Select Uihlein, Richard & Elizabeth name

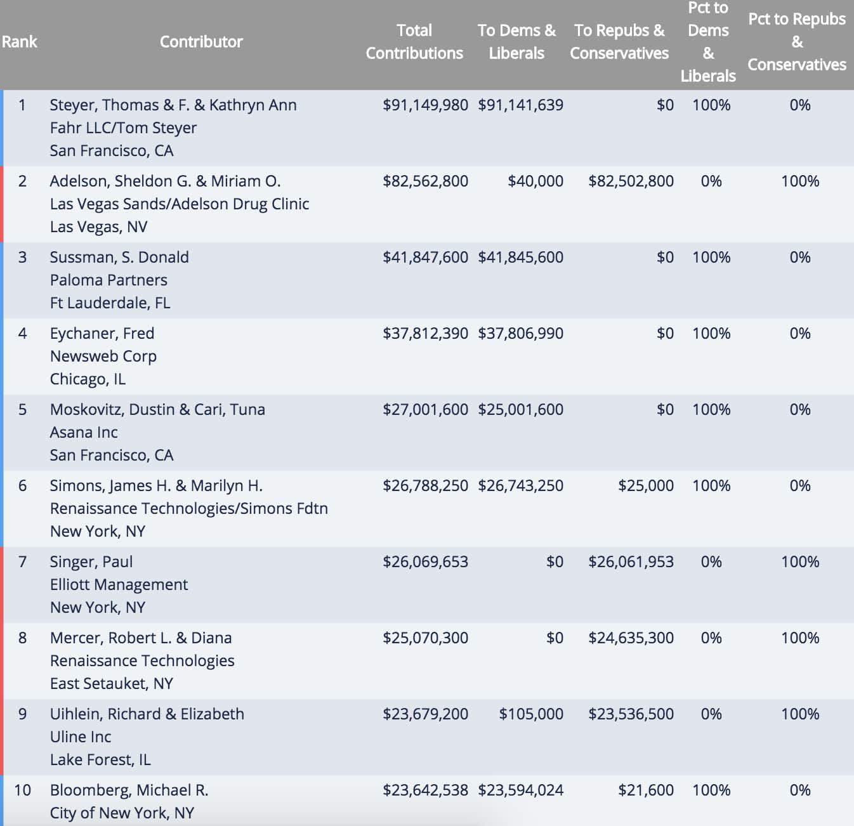coord(147,714)
